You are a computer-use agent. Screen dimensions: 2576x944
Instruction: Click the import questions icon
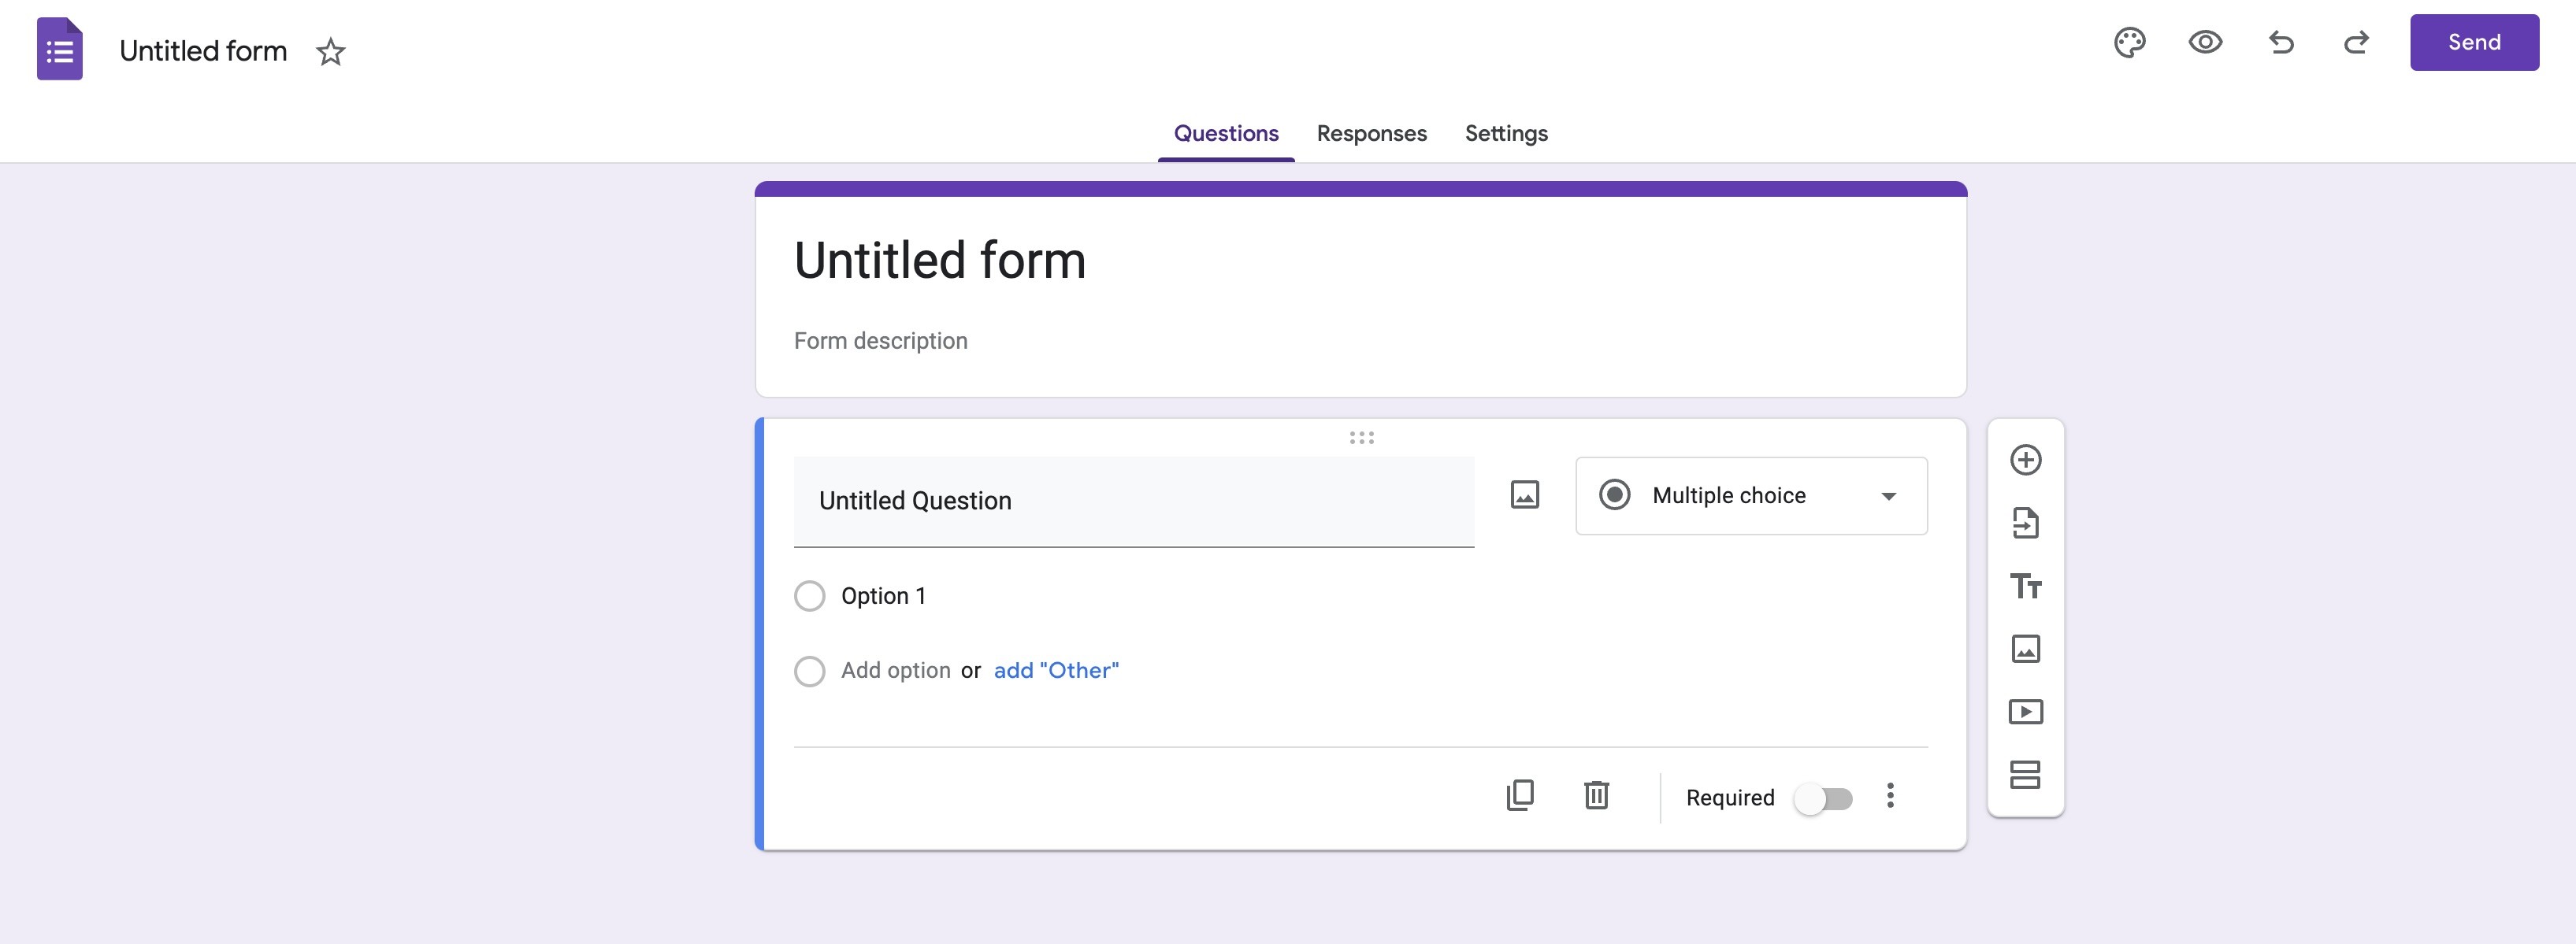coord(2025,523)
